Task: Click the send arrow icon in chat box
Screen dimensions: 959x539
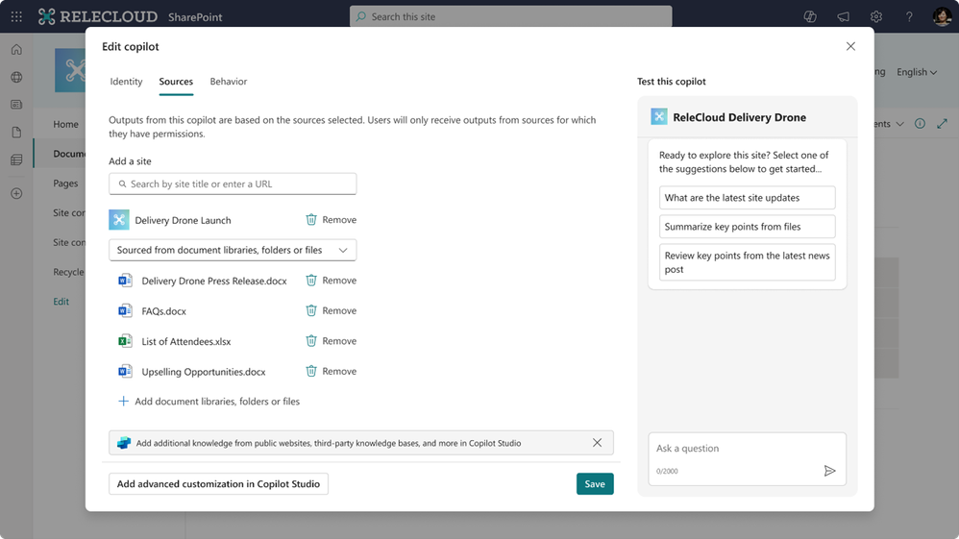Action: (829, 471)
